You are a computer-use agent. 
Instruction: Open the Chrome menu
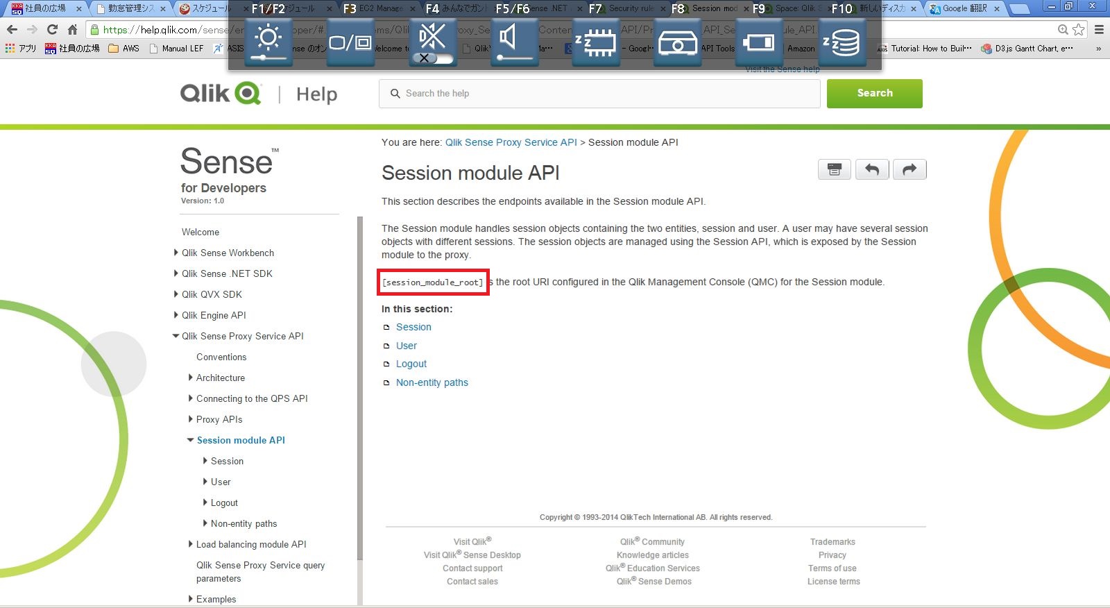click(x=1099, y=30)
